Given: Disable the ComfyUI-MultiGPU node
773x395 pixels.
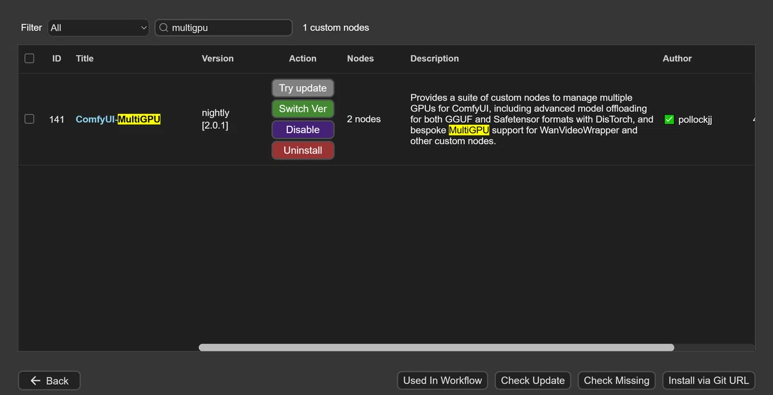Looking at the screenshot, I should tap(303, 129).
